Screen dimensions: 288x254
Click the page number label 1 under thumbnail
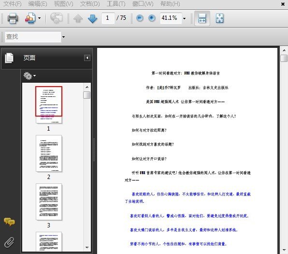click(48, 129)
